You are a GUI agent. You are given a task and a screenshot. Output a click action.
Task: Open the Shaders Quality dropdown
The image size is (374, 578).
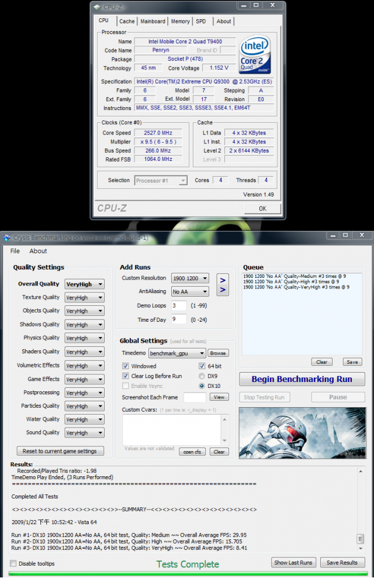pos(84,352)
